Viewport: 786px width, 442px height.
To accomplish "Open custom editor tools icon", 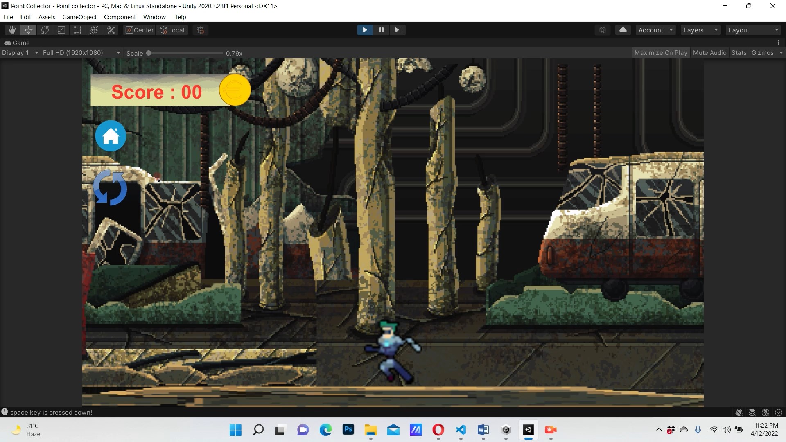I will (111, 30).
